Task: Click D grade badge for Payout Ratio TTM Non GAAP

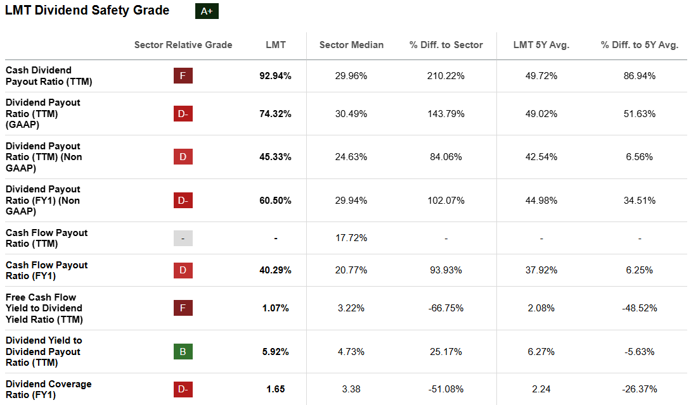Action: 183,157
